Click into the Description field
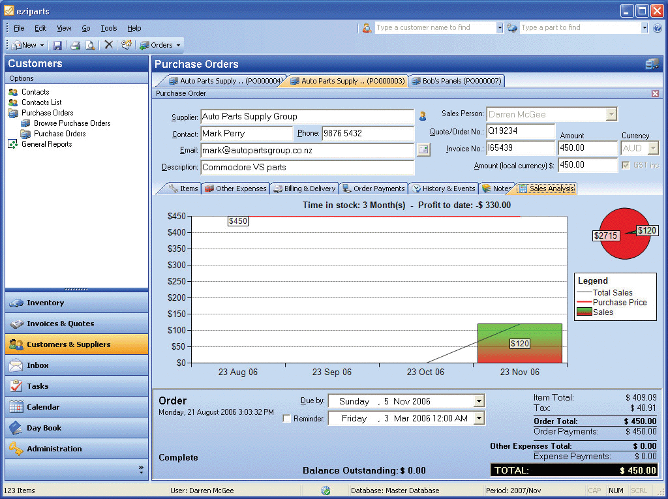Viewport: 668px width, 499px height. (x=307, y=167)
